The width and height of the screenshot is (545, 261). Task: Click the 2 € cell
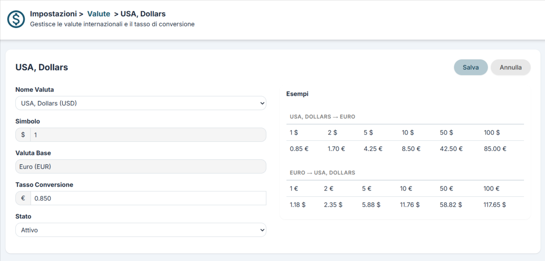click(329, 189)
